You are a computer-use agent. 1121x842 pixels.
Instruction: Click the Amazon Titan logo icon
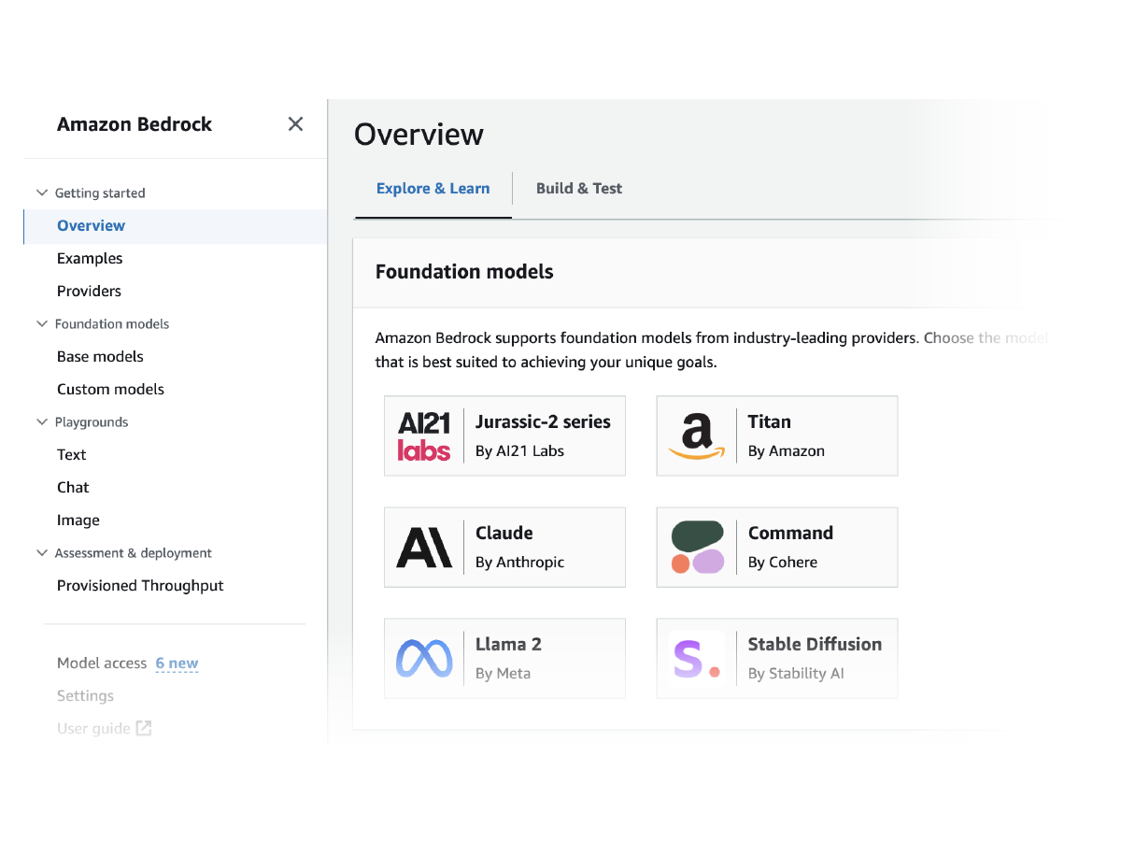[697, 436]
